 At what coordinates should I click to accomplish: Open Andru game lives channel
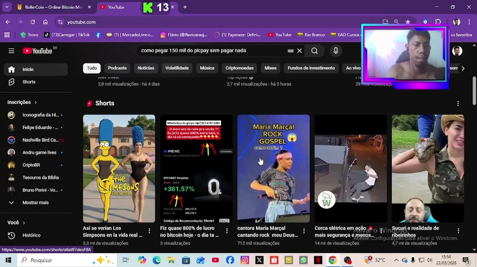pyautogui.click(x=36, y=152)
